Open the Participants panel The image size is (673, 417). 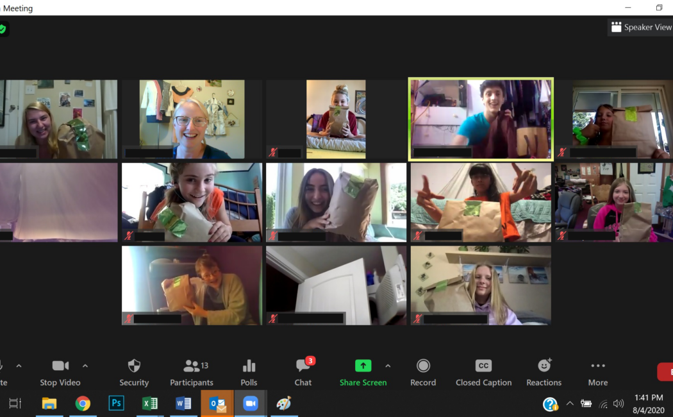tap(192, 372)
